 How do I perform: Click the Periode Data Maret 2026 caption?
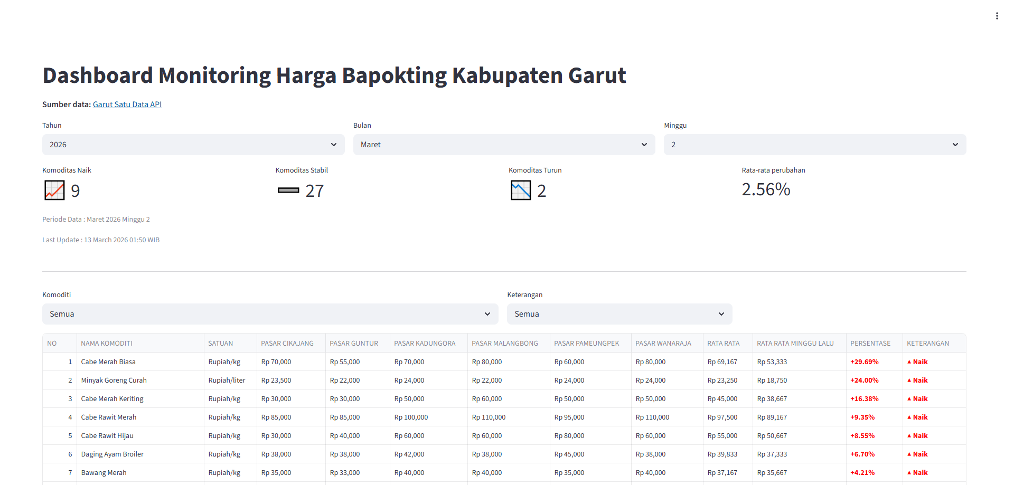click(x=96, y=220)
